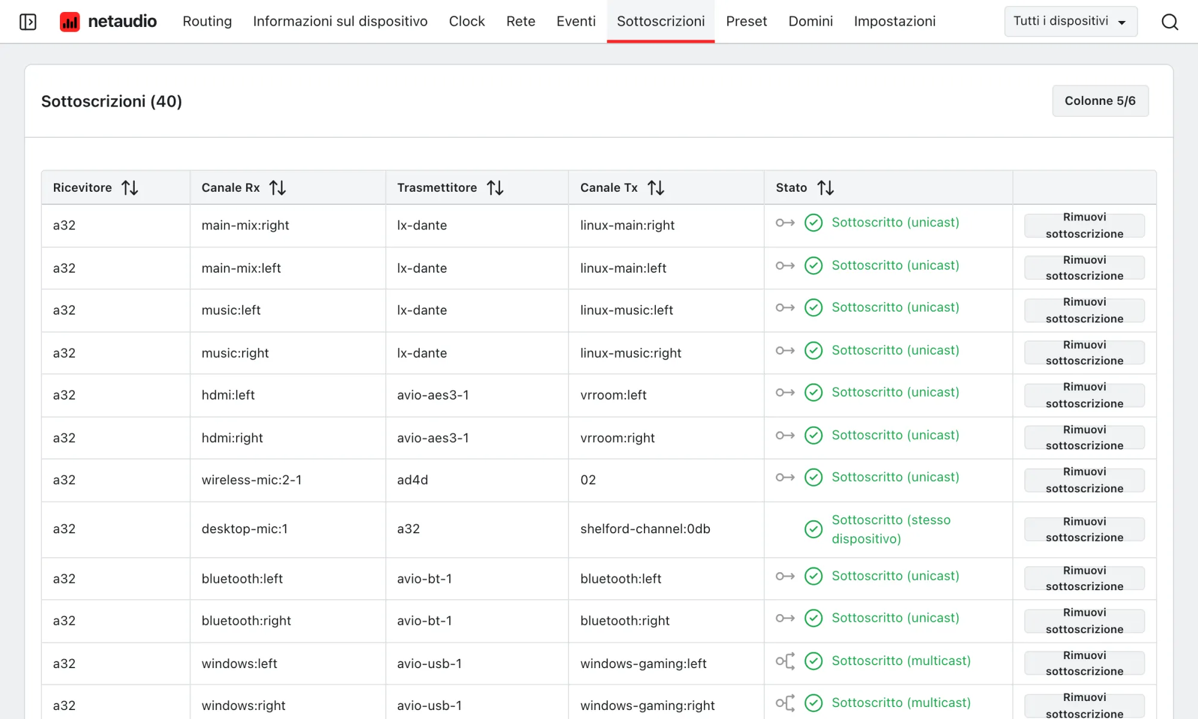Remove subscription for desktop-mic:1

coord(1084,530)
